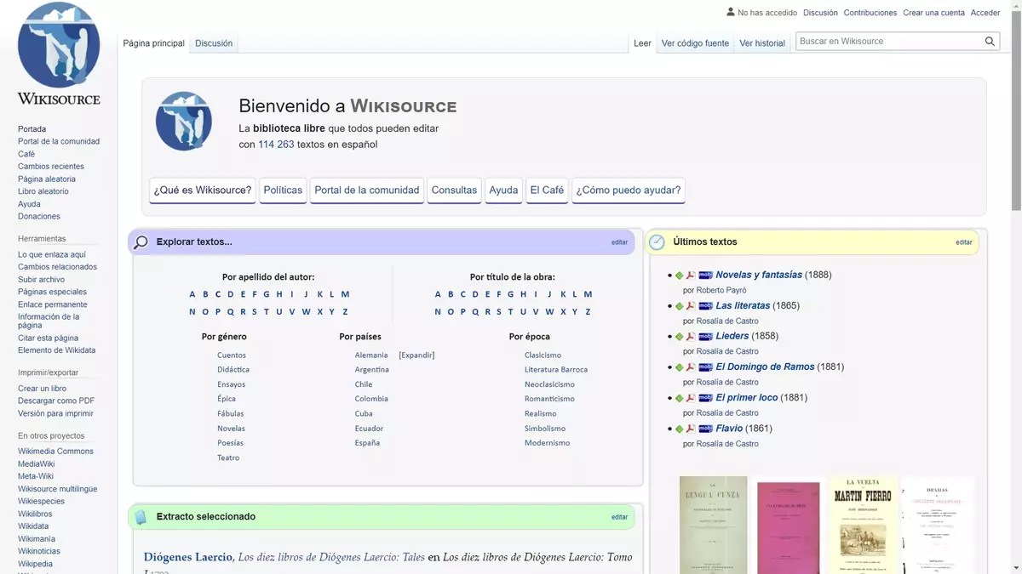Open 'Lo que enlaza aquí' sidebar link
Screen dimensions: 1022x574
[52, 255]
